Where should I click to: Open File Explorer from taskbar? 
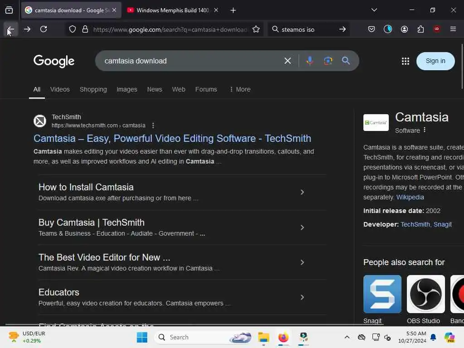[x=263, y=337]
